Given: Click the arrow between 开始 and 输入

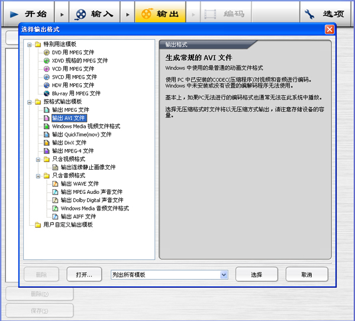Looking at the screenshot, I should pos(62,15).
